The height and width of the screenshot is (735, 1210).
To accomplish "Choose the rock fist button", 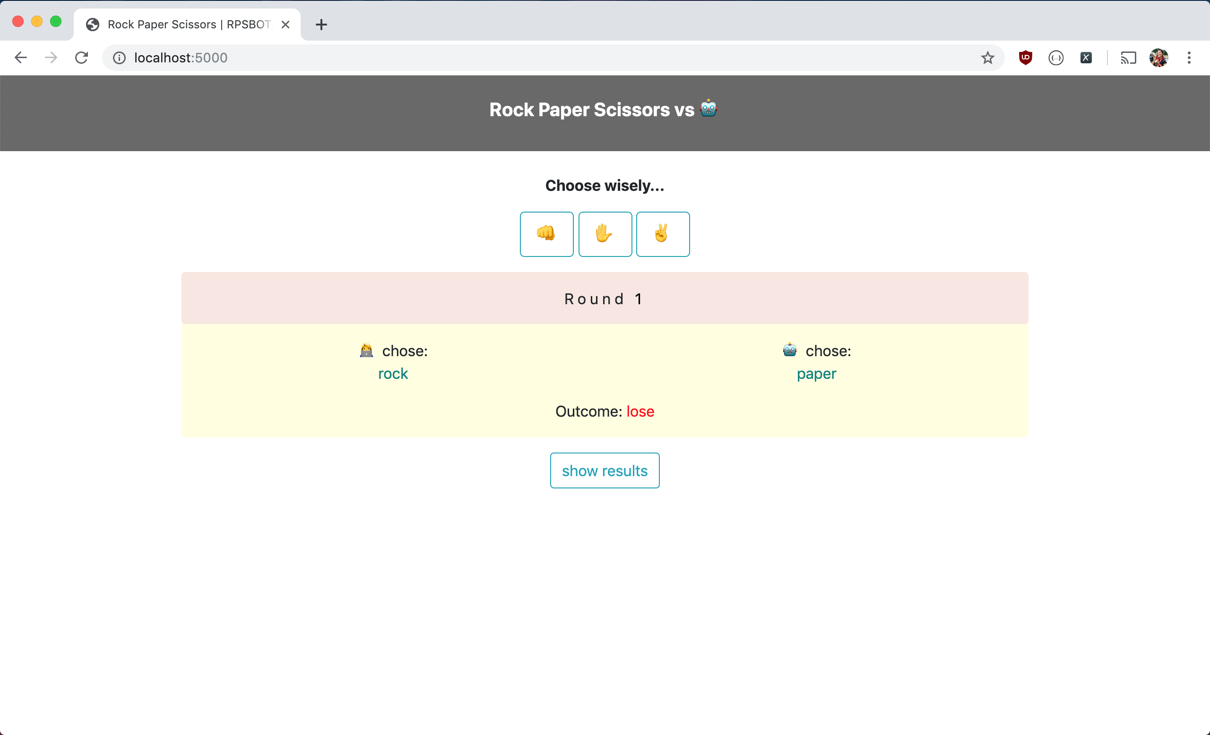I will (x=546, y=234).
